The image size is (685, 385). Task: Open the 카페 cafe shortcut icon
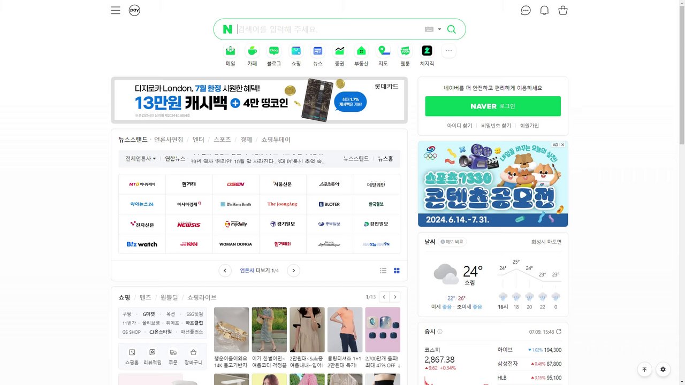tap(252, 51)
